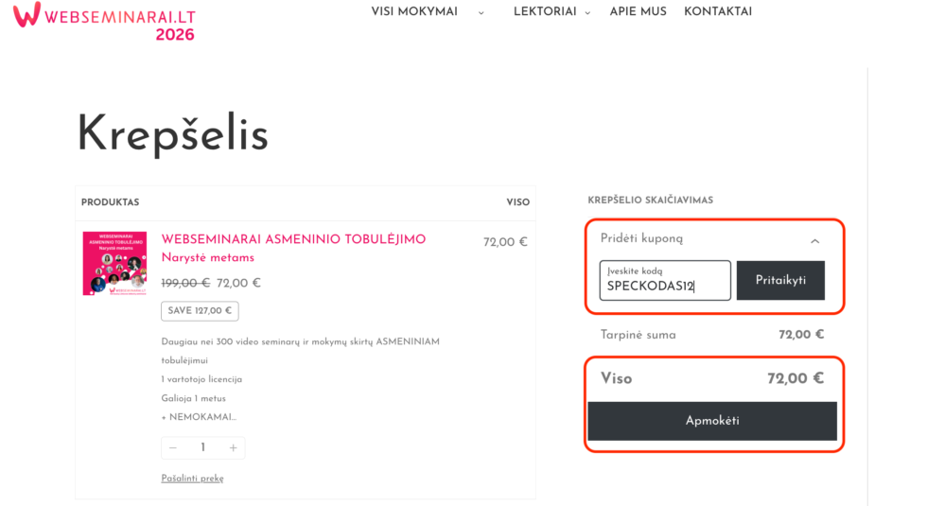This screenshot has width=927, height=506.
Task: Click the pink W logo icon
Action: coord(27,13)
